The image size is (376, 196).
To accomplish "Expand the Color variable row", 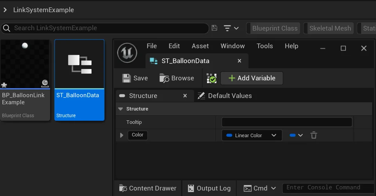I will pyautogui.click(x=121, y=135).
